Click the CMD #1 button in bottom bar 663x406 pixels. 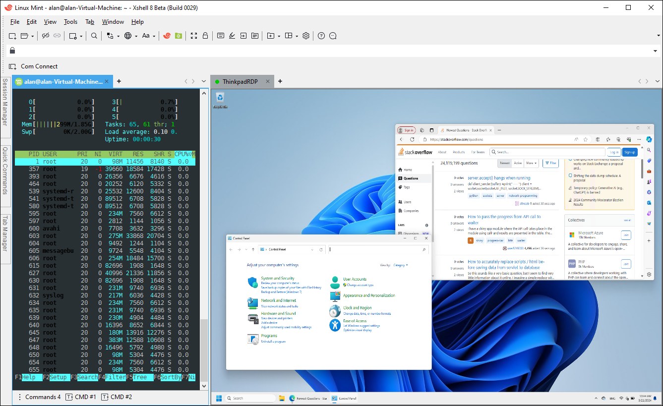tap(81, 397)
